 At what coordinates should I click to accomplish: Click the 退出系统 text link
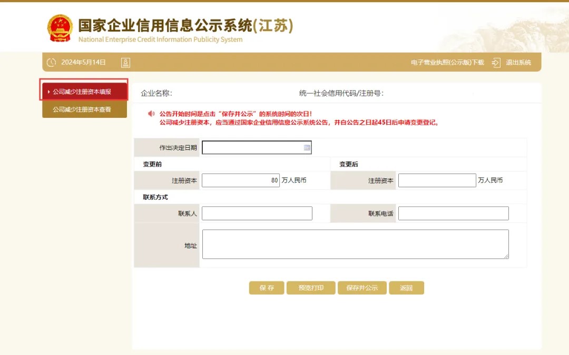point(518,63)
